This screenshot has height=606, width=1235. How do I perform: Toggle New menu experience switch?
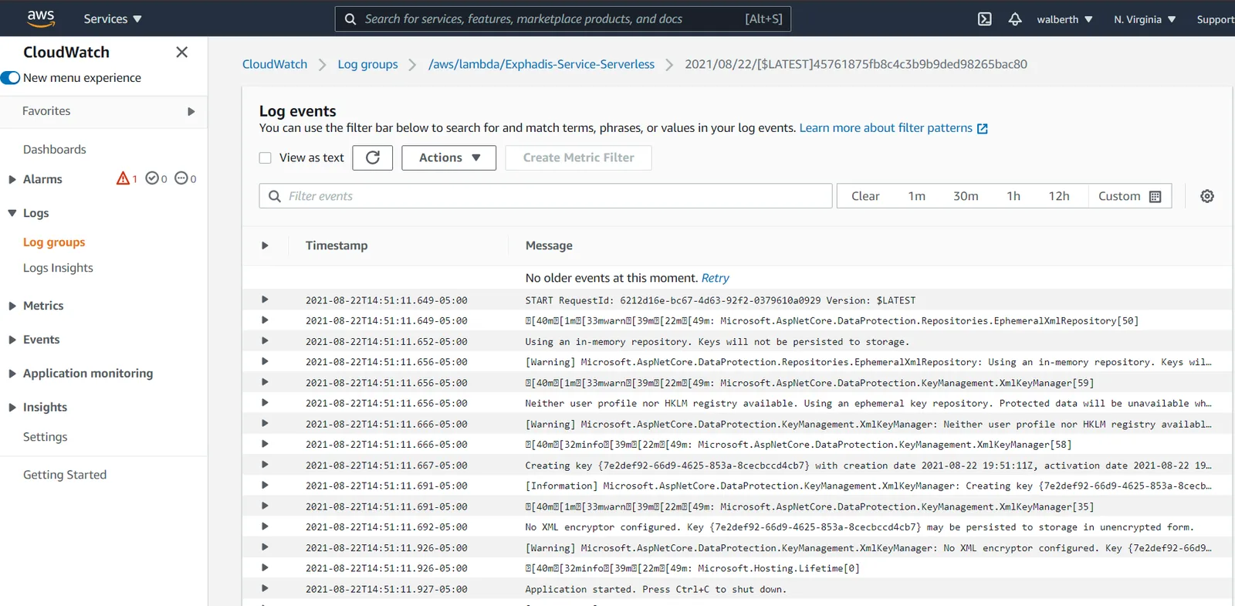10,78
